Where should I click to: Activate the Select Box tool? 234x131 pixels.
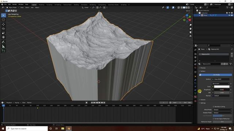click(x=3, y=15)
